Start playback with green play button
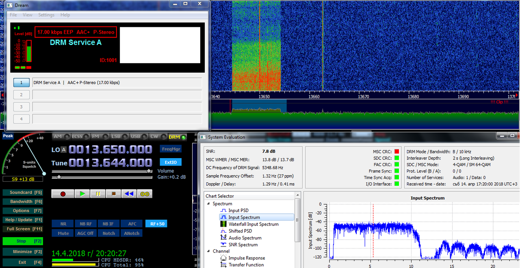520x268 pixels. [x=82, y=194]
